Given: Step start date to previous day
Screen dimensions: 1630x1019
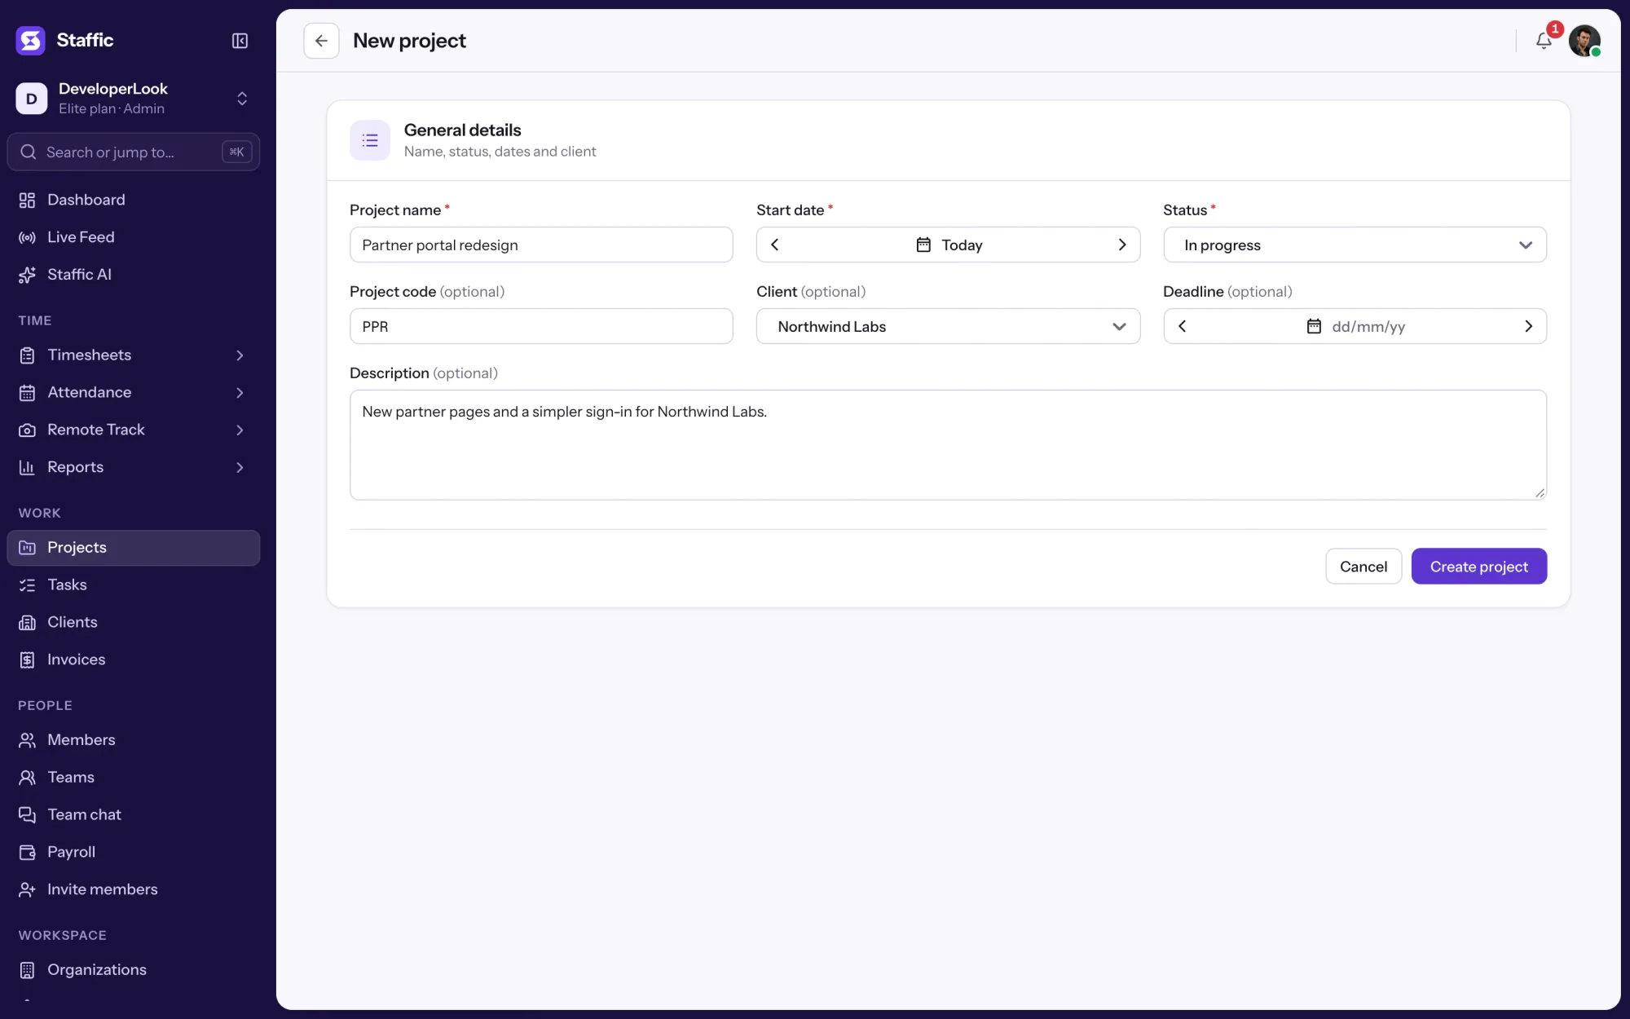Looking at the screenshot, I should [775, 245].
